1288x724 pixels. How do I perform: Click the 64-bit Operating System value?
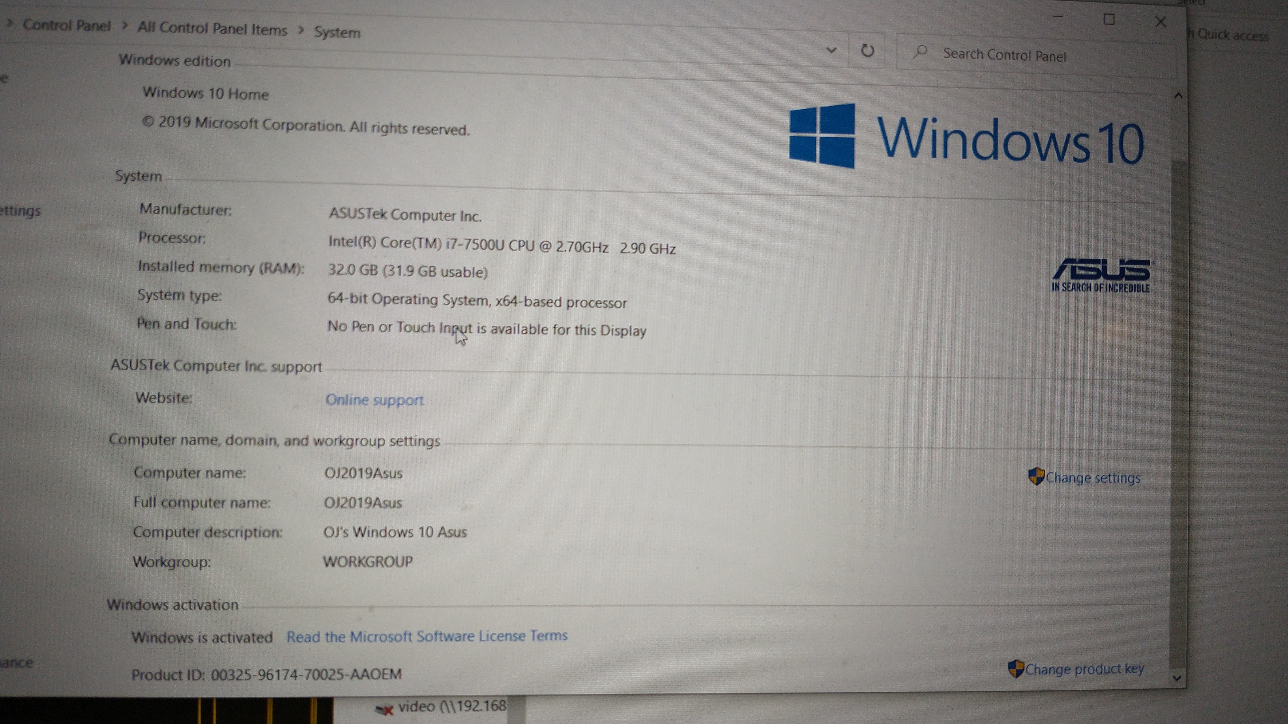[477, 300]
